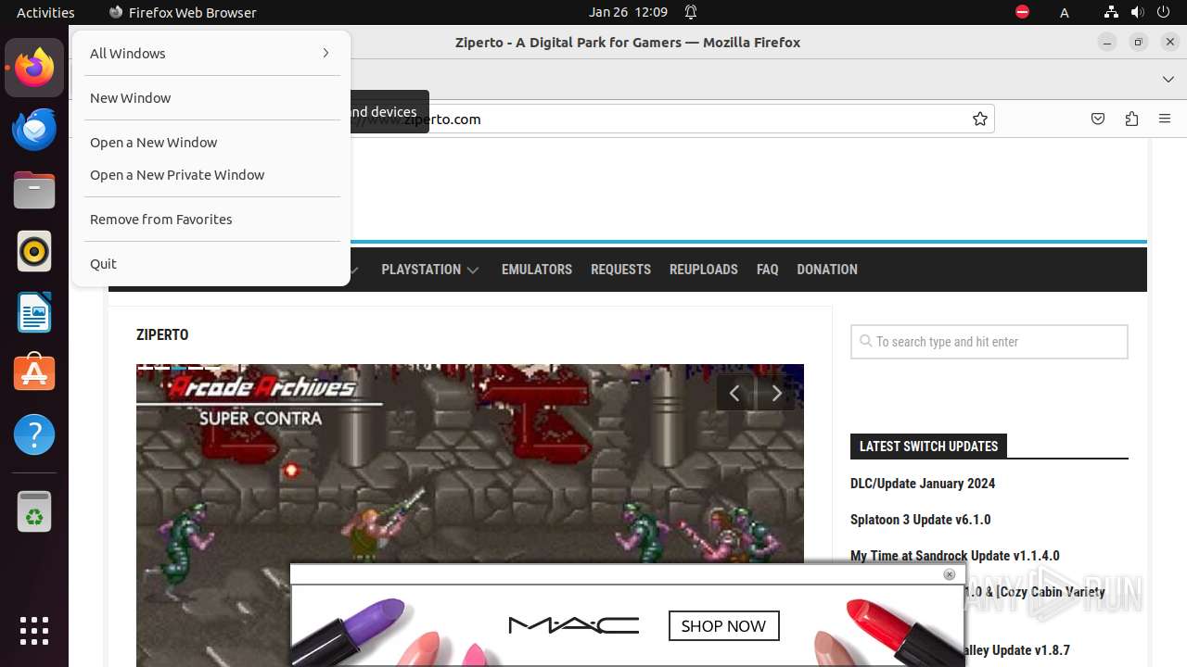Image resolution: width=1187 pixels, height=667 pixels.
Task: Click the network status icon
Action: click(1112, 12)
